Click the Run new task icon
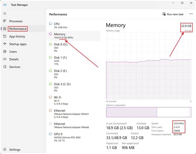Screen dimensions: 196x154 coord(164,14)
